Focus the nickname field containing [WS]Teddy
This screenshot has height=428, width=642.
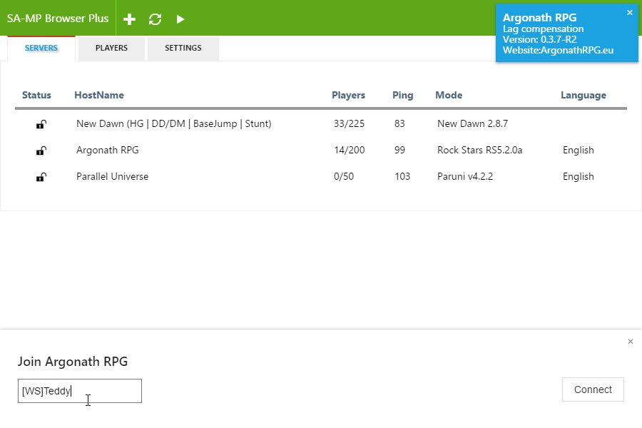click(80, 391)
